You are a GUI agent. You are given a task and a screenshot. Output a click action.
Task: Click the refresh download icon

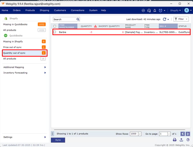coord(164,19)
